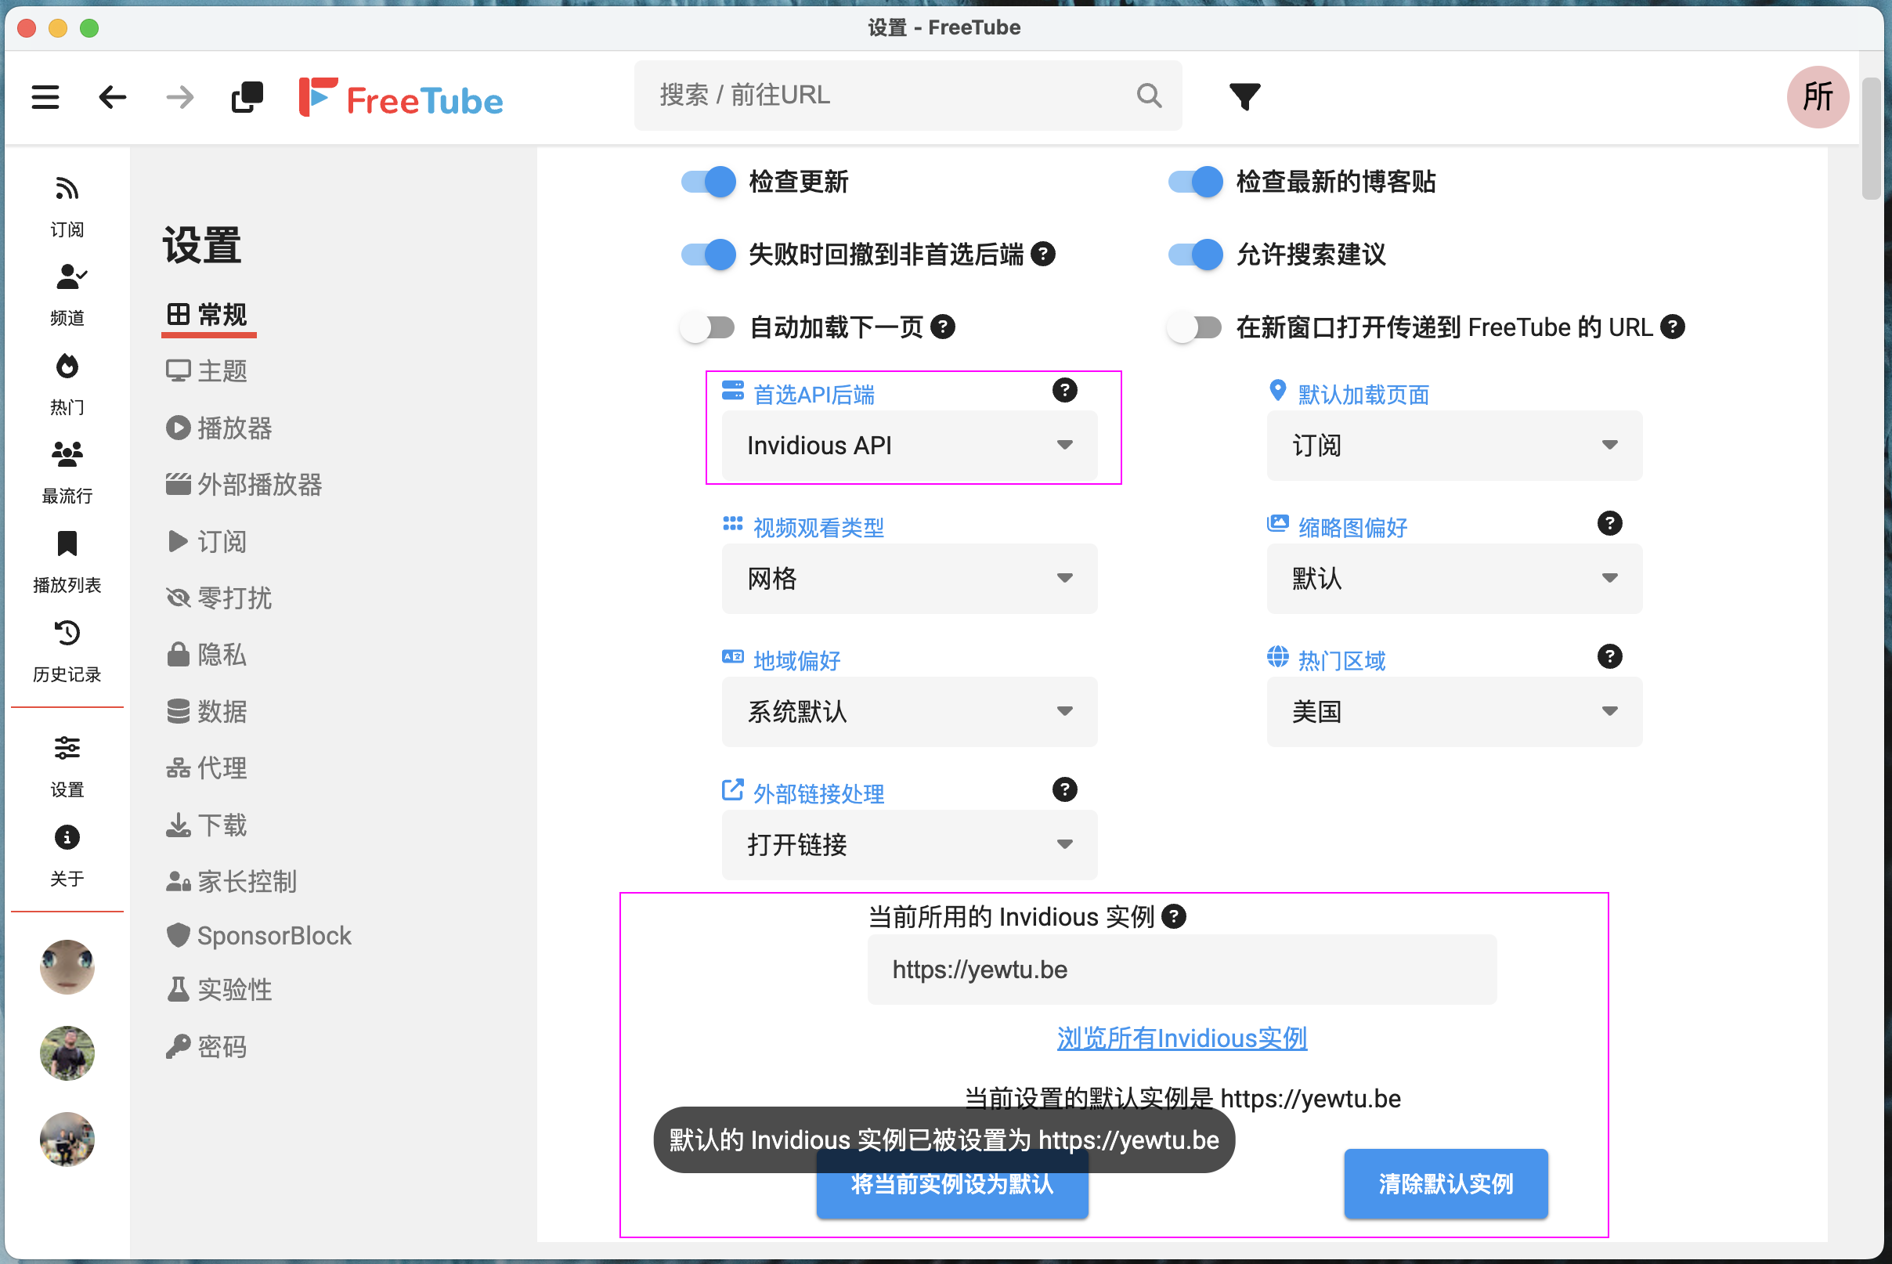The height and width of the screenshot is (1264, 1892).
Task: Enable the 自动加载下一页 toggle
Action: (x=708, y=327)
